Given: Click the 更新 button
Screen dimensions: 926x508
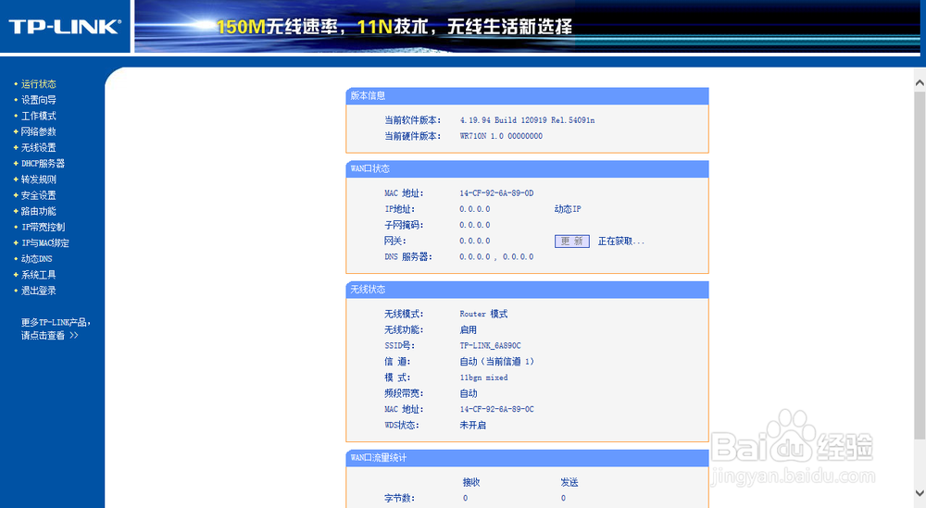Looking at the screenshot, I should tap(571, 242).
